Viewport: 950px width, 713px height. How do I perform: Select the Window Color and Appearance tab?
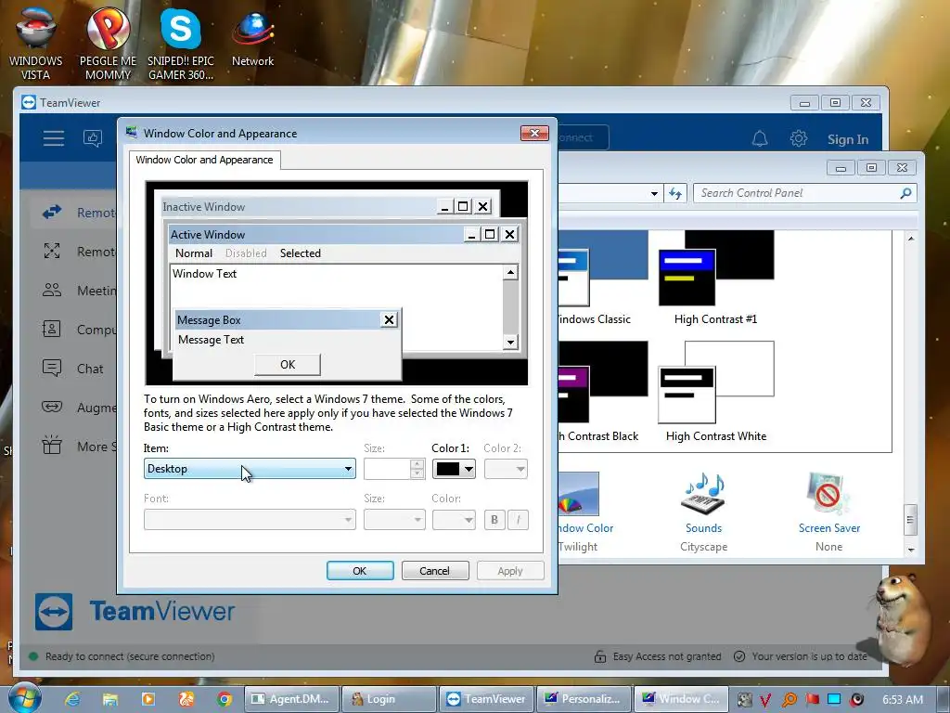pyautogui.click(x=204, y=160)
